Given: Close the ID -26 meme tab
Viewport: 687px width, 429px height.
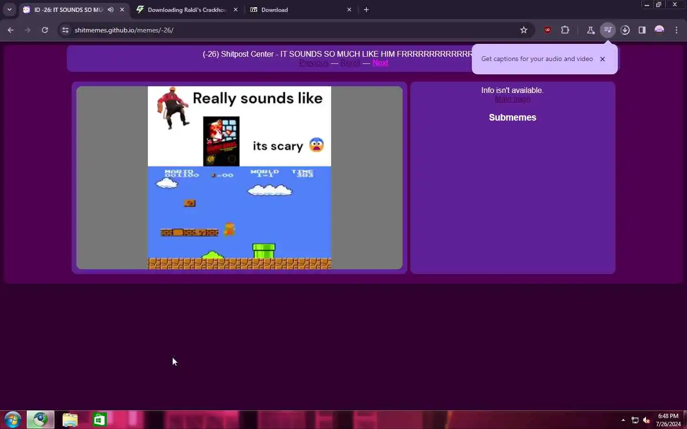Looking at the screenshot, I should pyautogui.click(x=122, y=10).
